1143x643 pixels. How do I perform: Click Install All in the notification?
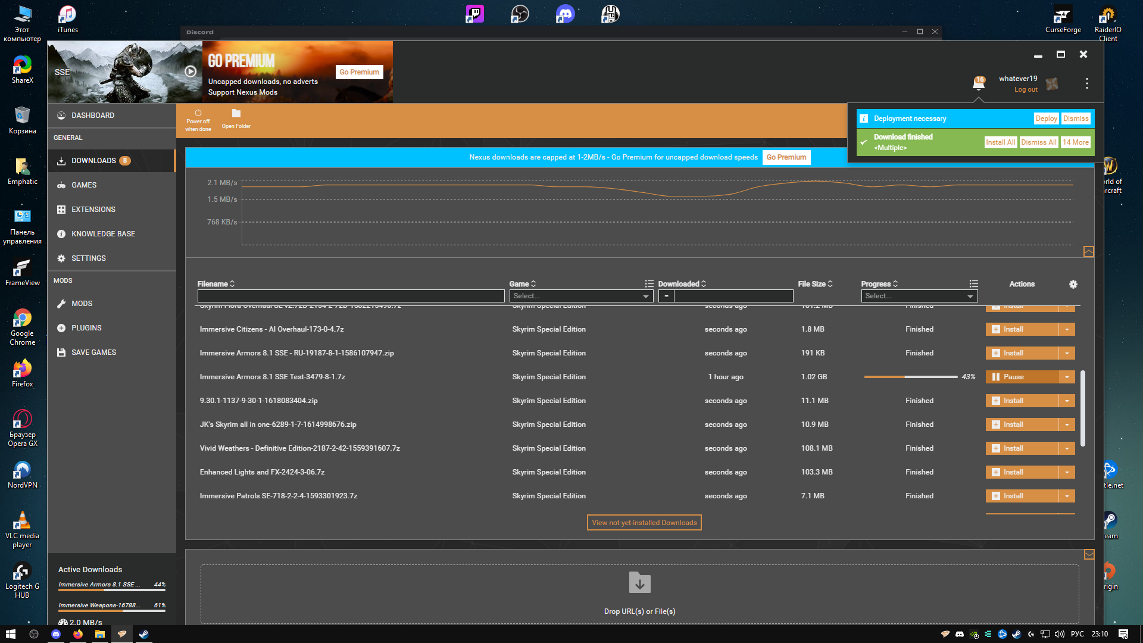(x=1000, y=142)
